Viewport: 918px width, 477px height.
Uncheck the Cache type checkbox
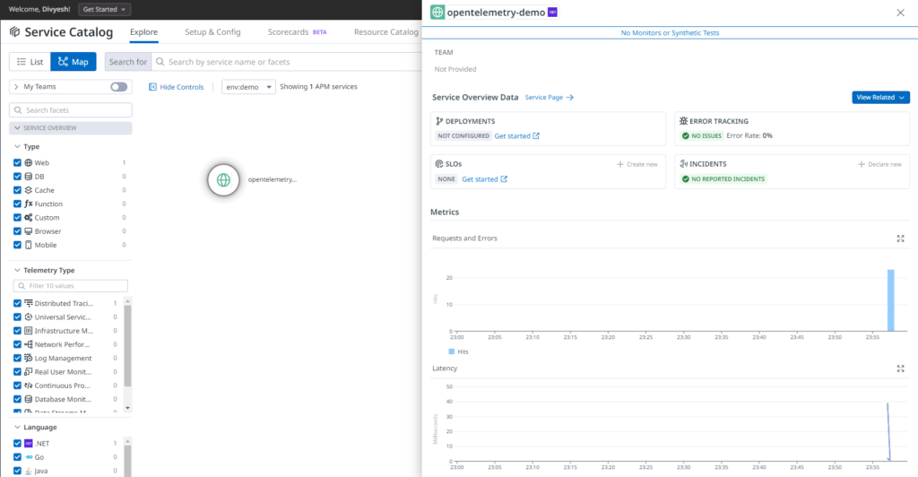tap(17, 190)
